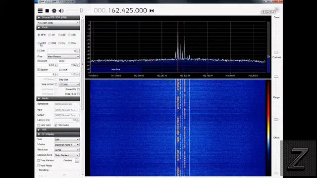
Task: Open the Spectrum Style dropdown
Action: tap(67, 155)
